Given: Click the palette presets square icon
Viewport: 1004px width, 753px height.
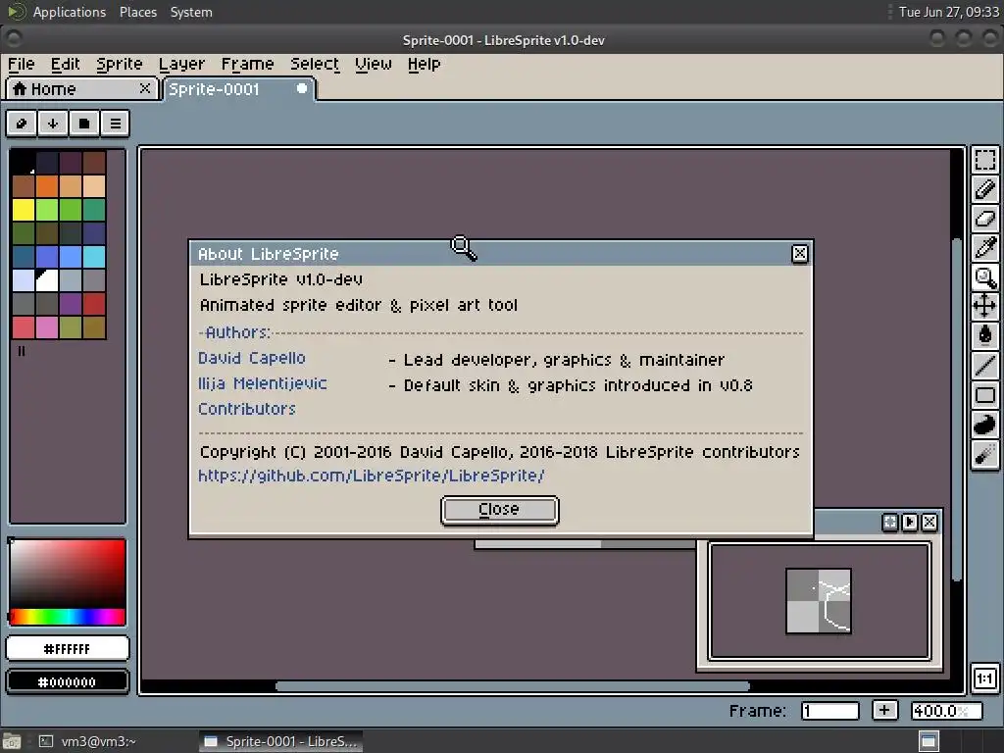Looking at the screenshot, I should (84, 123).
